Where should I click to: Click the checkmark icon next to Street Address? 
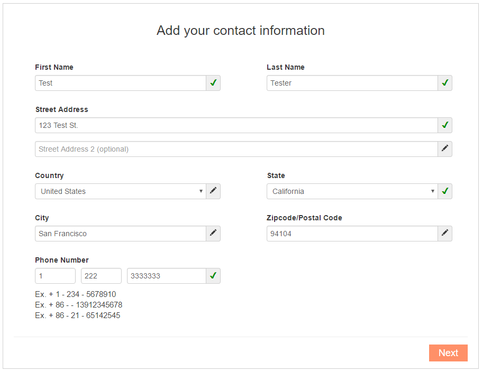(x=445, y=125)
